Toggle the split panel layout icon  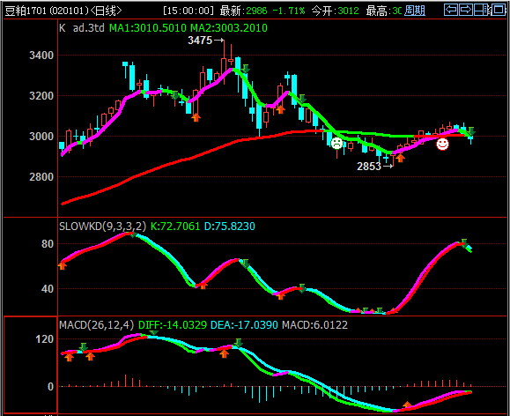pos(482,10)
